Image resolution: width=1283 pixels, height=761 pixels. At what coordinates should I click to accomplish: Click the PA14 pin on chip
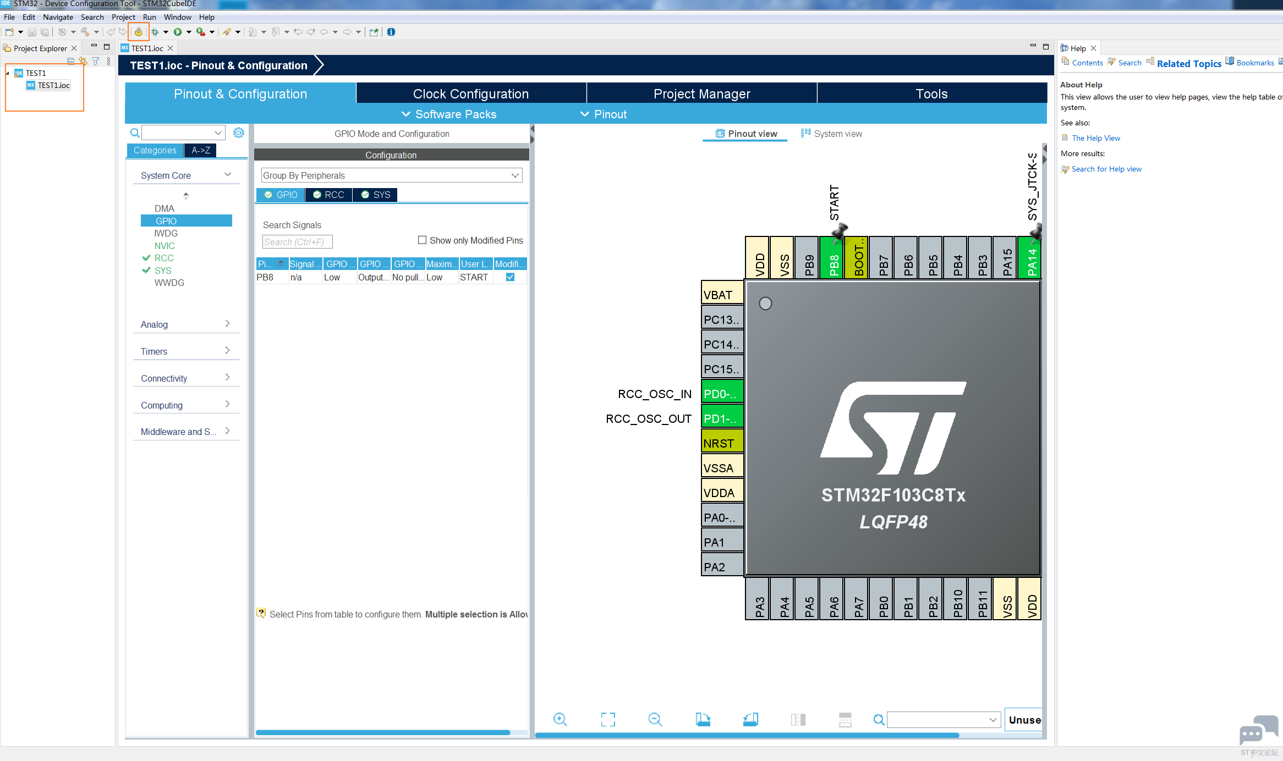[1030, 257]
